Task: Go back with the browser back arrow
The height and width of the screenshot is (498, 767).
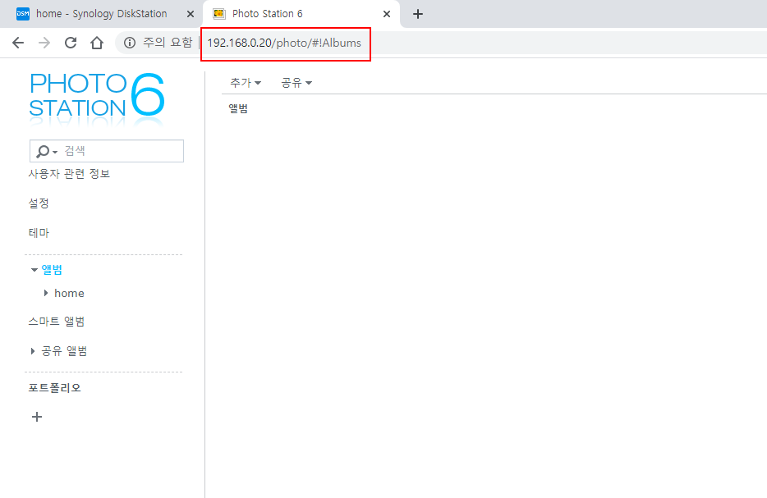Action: [18, 43]
